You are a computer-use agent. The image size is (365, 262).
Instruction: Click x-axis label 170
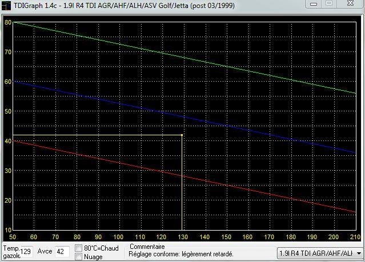click(269, 237)
